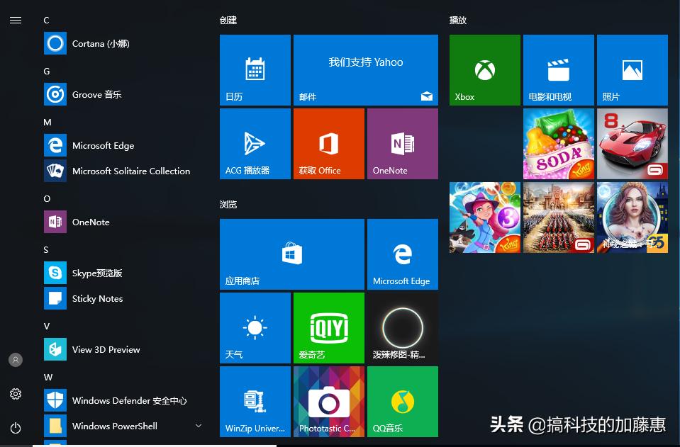Open the 照片 Photos tile
This screenshot has height=447, width=680.
click(x=632, y=69)
